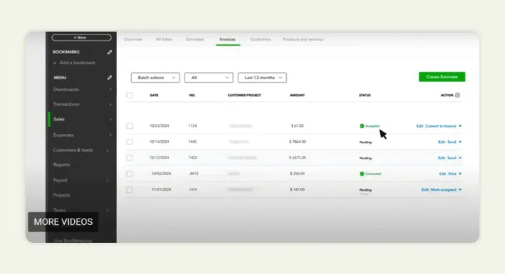Switch to the Overview tab

[133, 39]
